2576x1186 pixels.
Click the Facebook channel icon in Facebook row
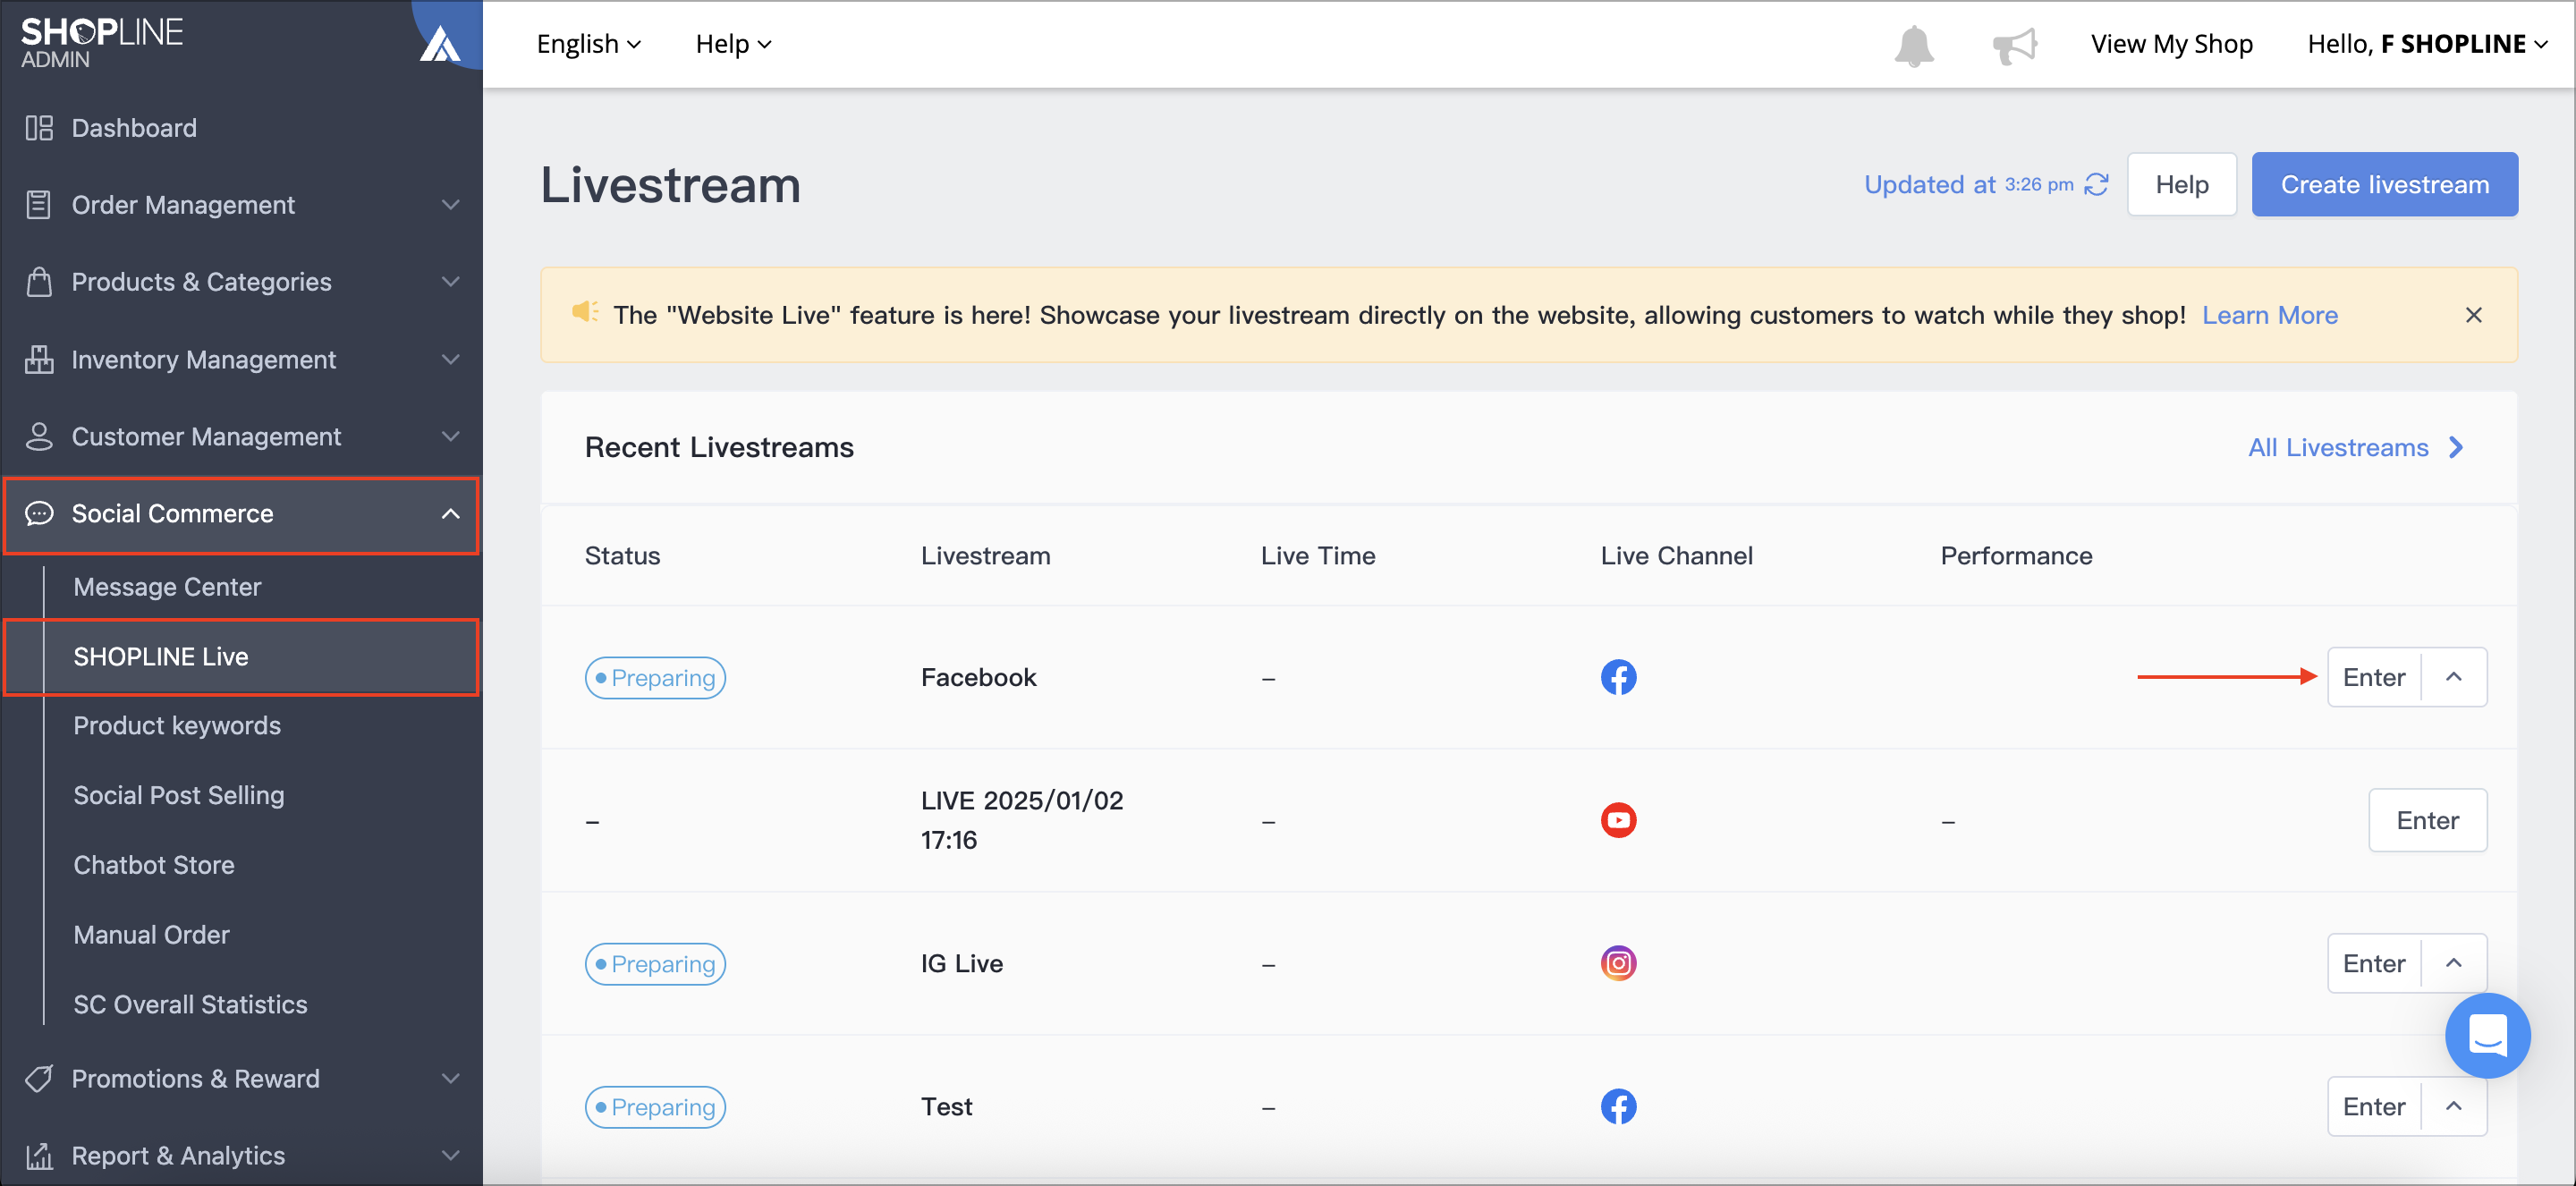click(1618, 677)
